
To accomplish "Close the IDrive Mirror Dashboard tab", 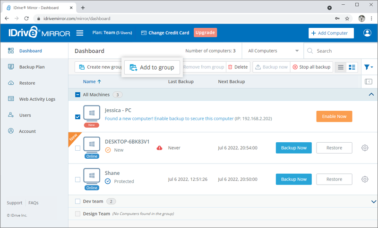I will pos(71,8).
